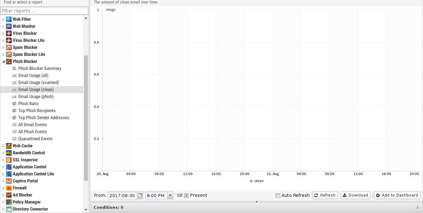This screenshot has height=213, width=423.
Task: Select the Email Usage (phish) report
Action: coord(36,96)
